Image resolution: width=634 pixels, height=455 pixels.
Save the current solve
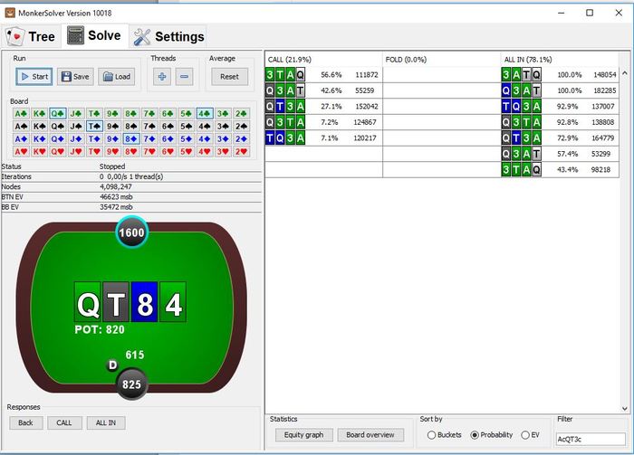75,76
